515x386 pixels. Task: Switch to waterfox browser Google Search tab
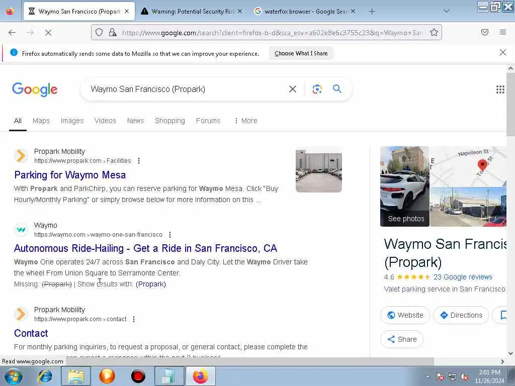point(305,12)
